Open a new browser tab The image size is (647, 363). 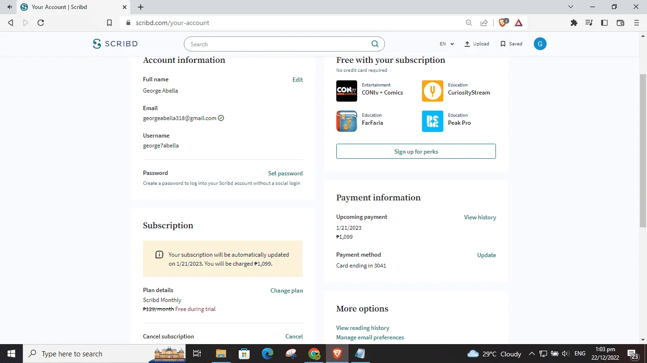141,7
